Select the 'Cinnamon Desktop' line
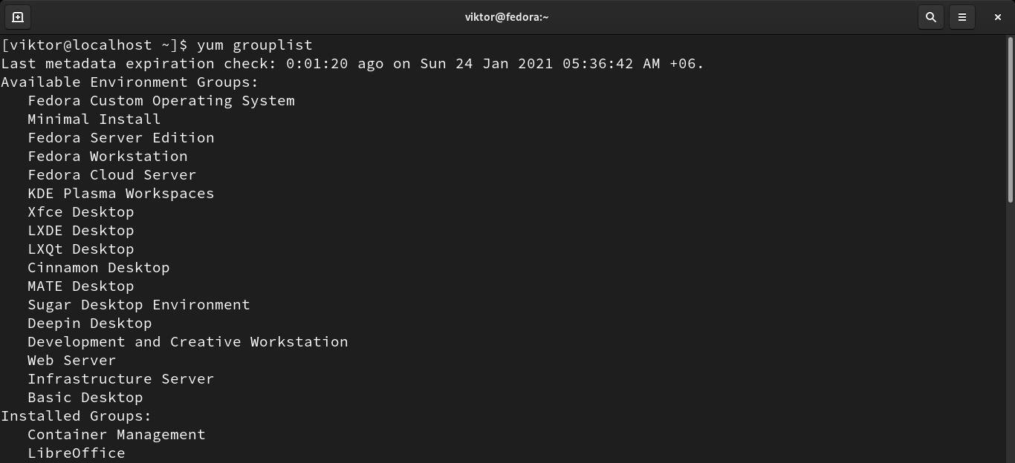 pos(99,268)
